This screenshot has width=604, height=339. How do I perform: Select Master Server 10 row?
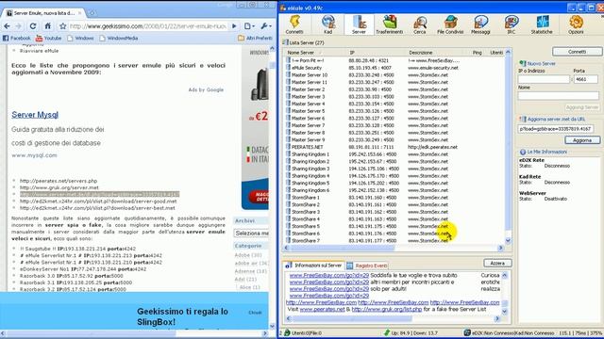coord(394,75)
